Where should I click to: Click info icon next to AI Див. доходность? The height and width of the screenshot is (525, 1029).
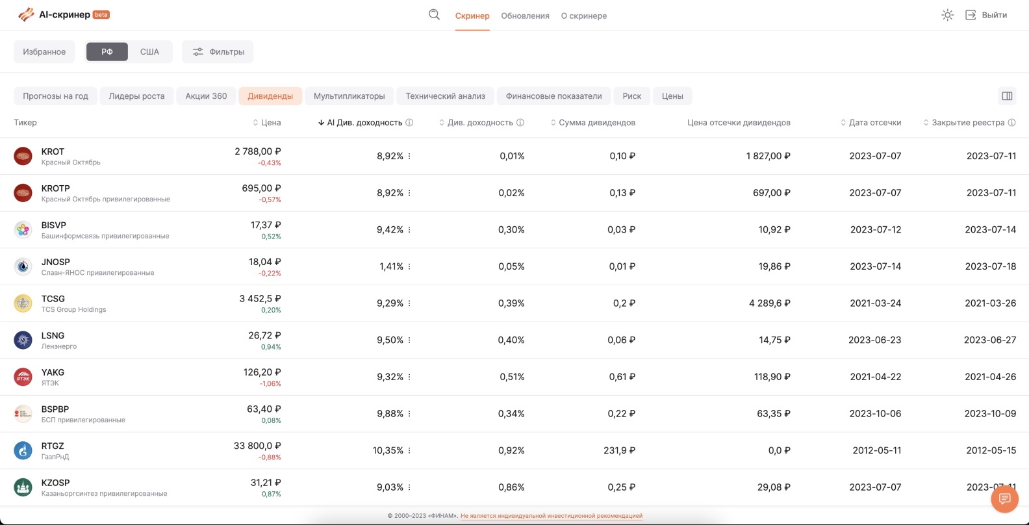click(x=409, y=123)
